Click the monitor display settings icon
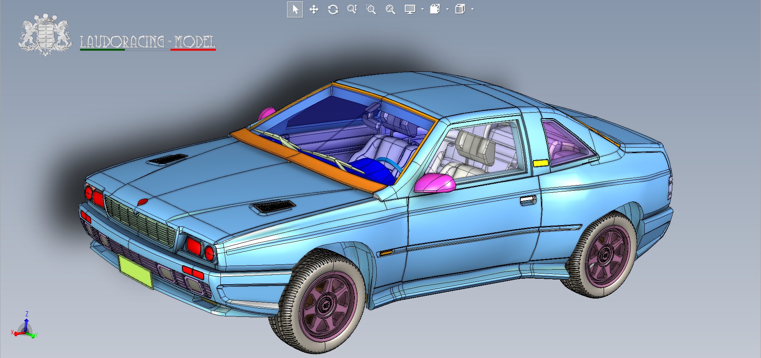 pos(410,10)
